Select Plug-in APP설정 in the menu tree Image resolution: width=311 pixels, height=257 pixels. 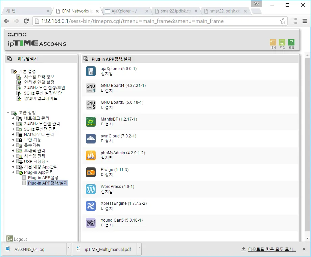coord(43,178)
